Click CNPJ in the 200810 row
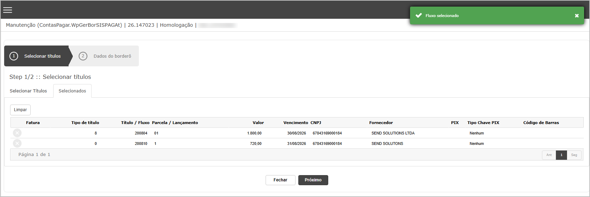Viewport: 590px width, 197px height. pos(327,143)
